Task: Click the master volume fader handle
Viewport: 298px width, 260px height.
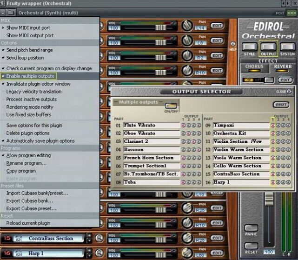Action: [x=269, y=199]
